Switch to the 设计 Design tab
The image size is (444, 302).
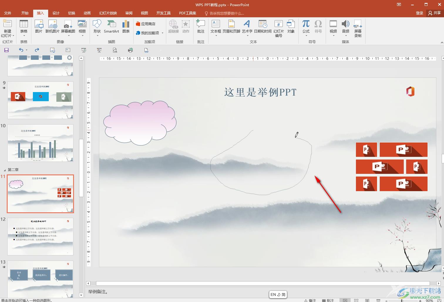pyautogui.click(x=56, y=13)
